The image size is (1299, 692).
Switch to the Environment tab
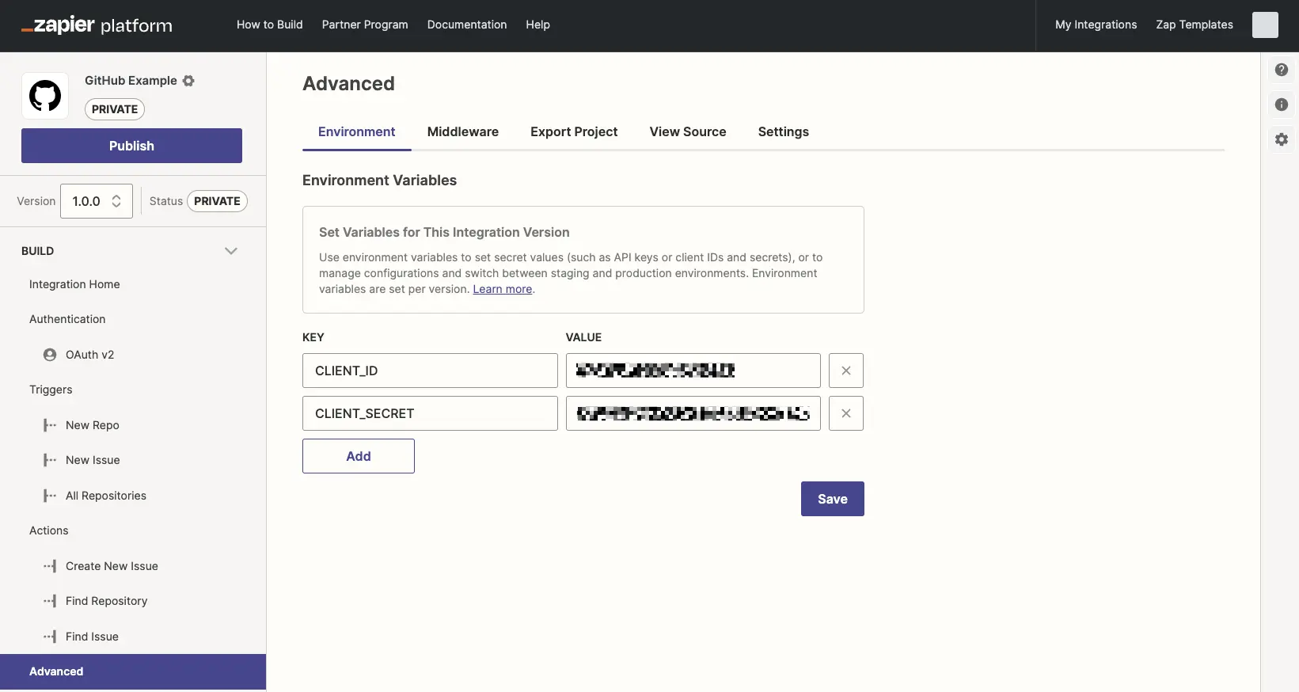356,131
